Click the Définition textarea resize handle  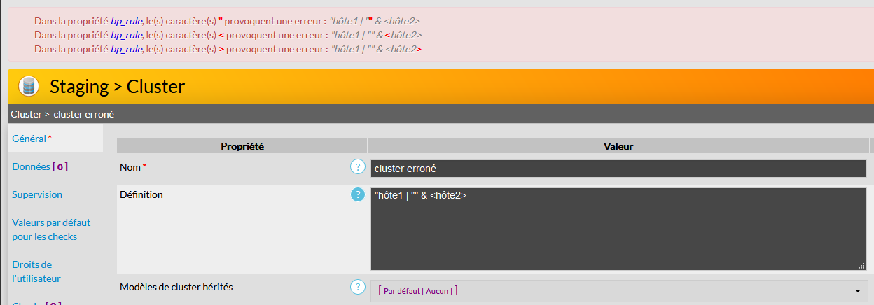(x=861, y=266)
